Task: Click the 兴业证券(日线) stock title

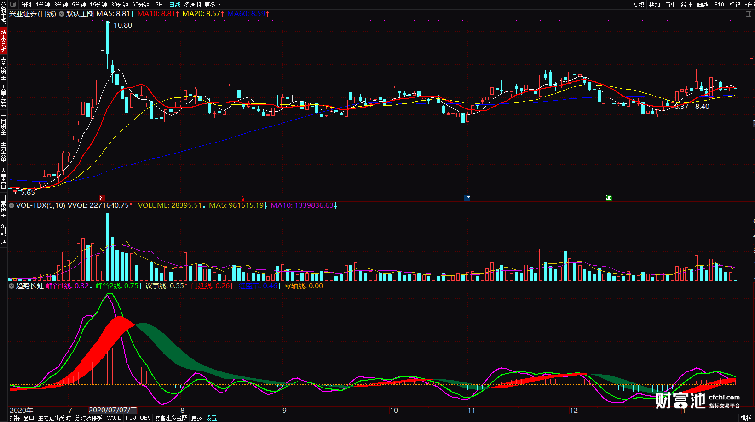Action: [x=33, y=14]
